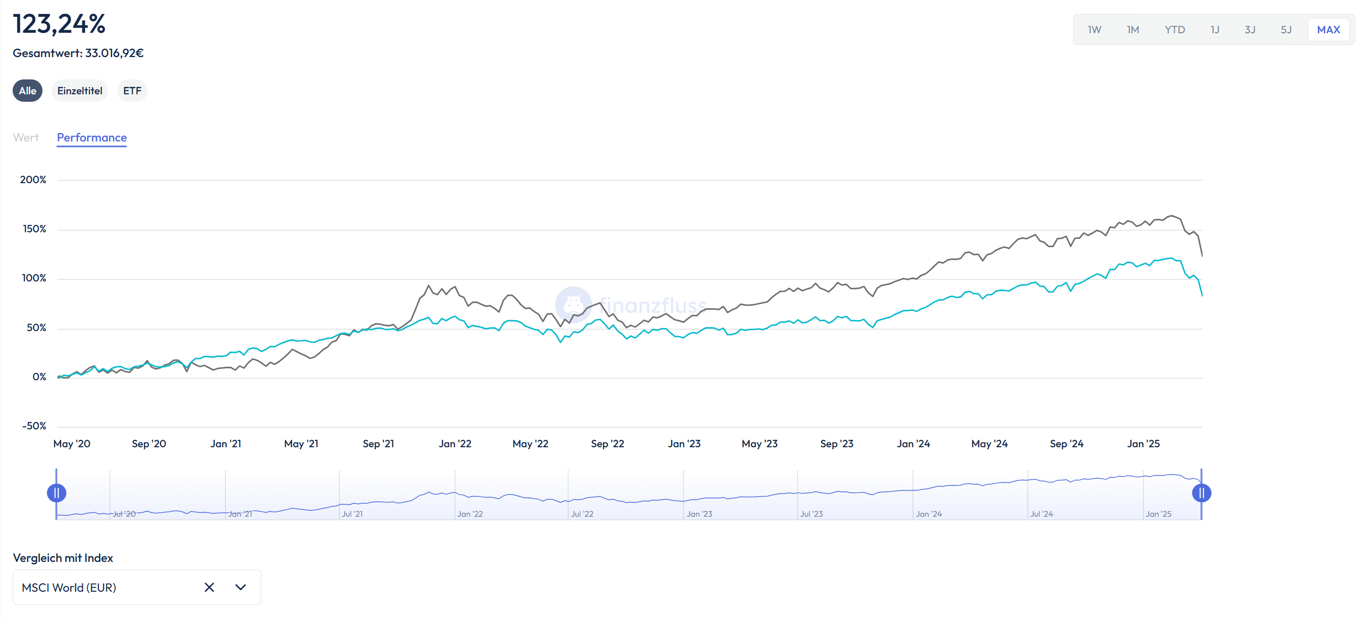Choose the 5J time range
The width and height of the screenshot is (1359, 619).
[1285, 29]
